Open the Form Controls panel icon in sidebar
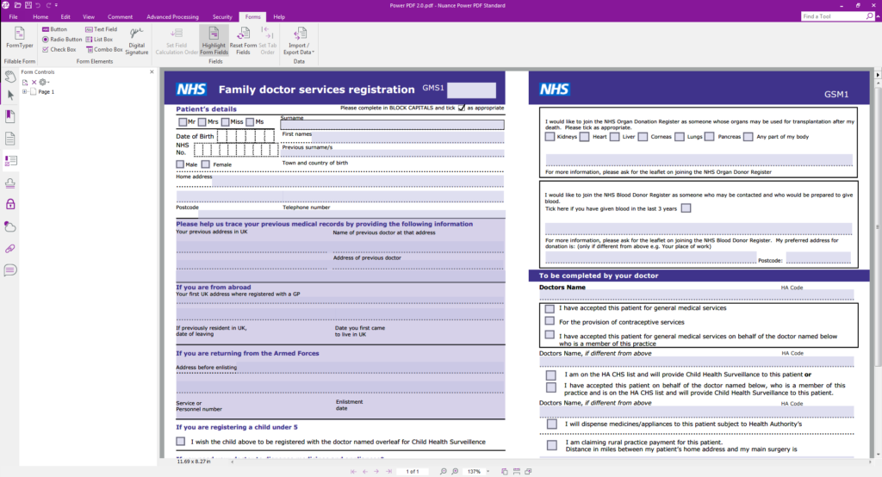Screen dimensions: 882x477 10,161
